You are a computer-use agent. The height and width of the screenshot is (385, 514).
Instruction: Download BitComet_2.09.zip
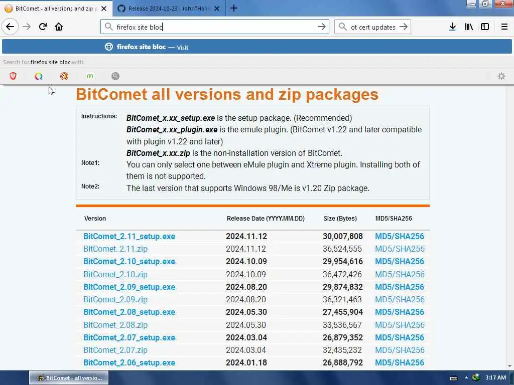pyautogui.click(x=115, y=300)
